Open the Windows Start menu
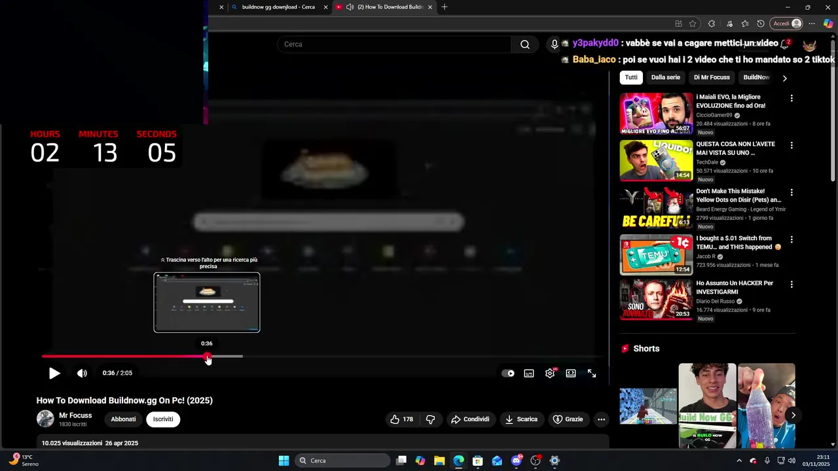This screenshot has width=838, height=471. (284, 461)
